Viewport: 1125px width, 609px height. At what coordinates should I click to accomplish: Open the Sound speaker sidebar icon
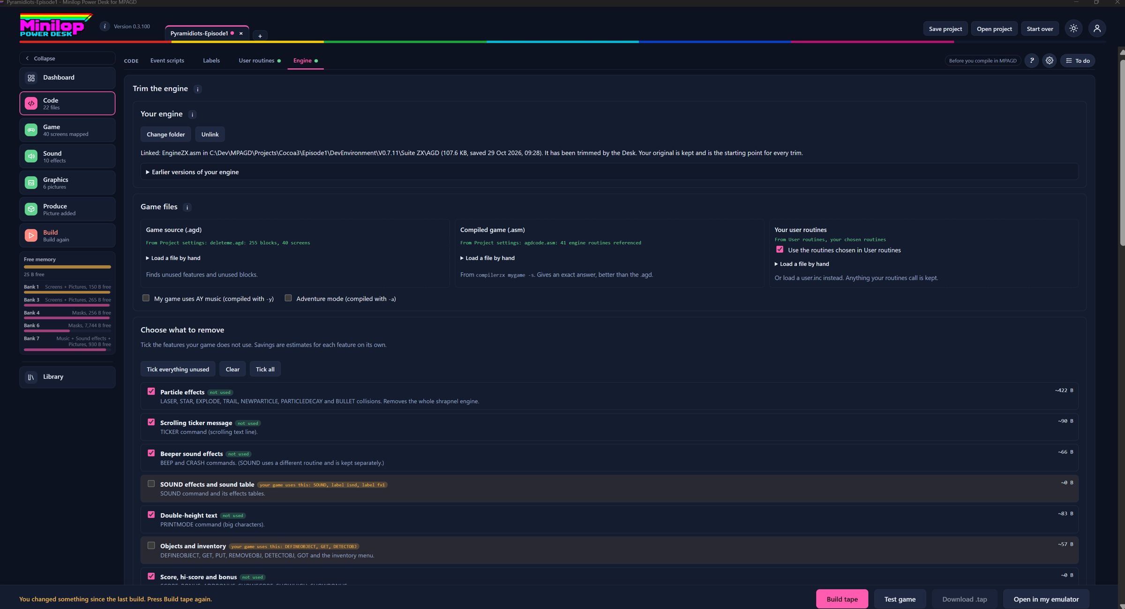pos(31,156)
